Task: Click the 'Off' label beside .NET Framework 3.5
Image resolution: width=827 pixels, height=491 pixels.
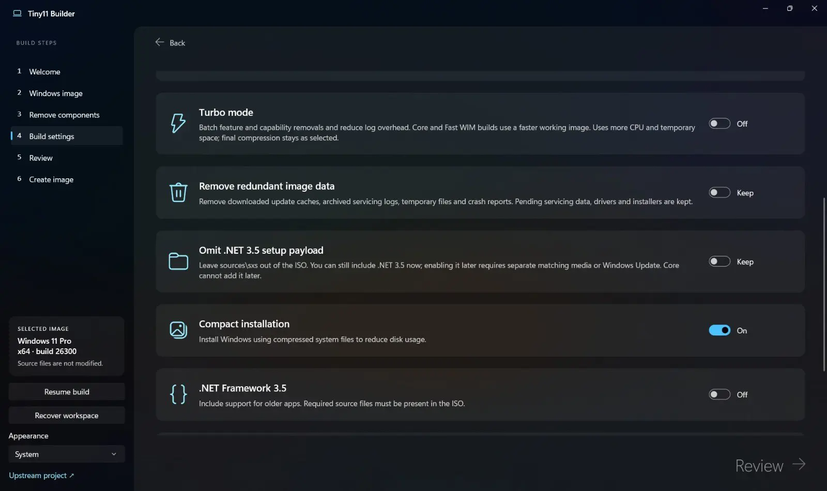Action: [x=742, y=395]
